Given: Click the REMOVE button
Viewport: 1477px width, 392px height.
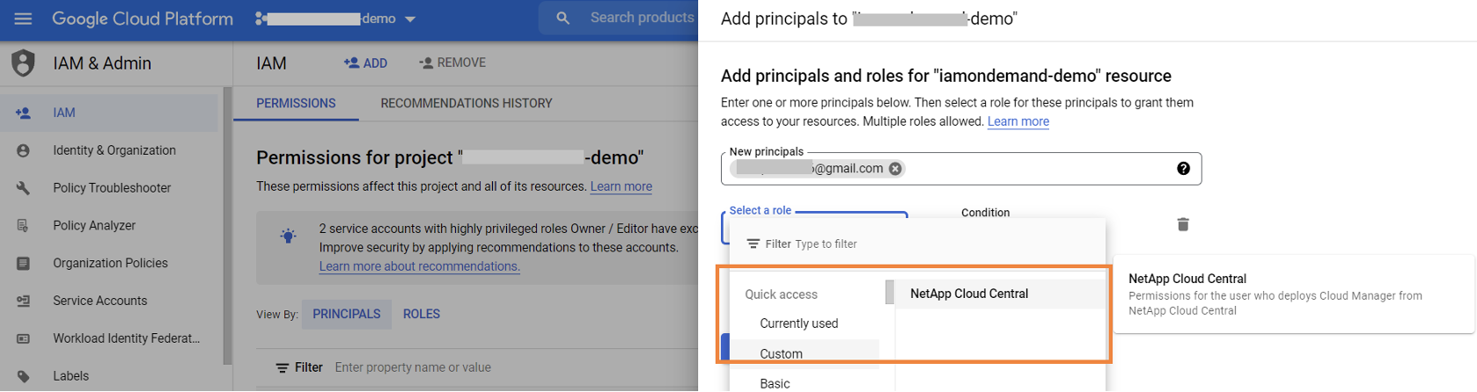Looking at the screenshot, I should pos(452,63).
